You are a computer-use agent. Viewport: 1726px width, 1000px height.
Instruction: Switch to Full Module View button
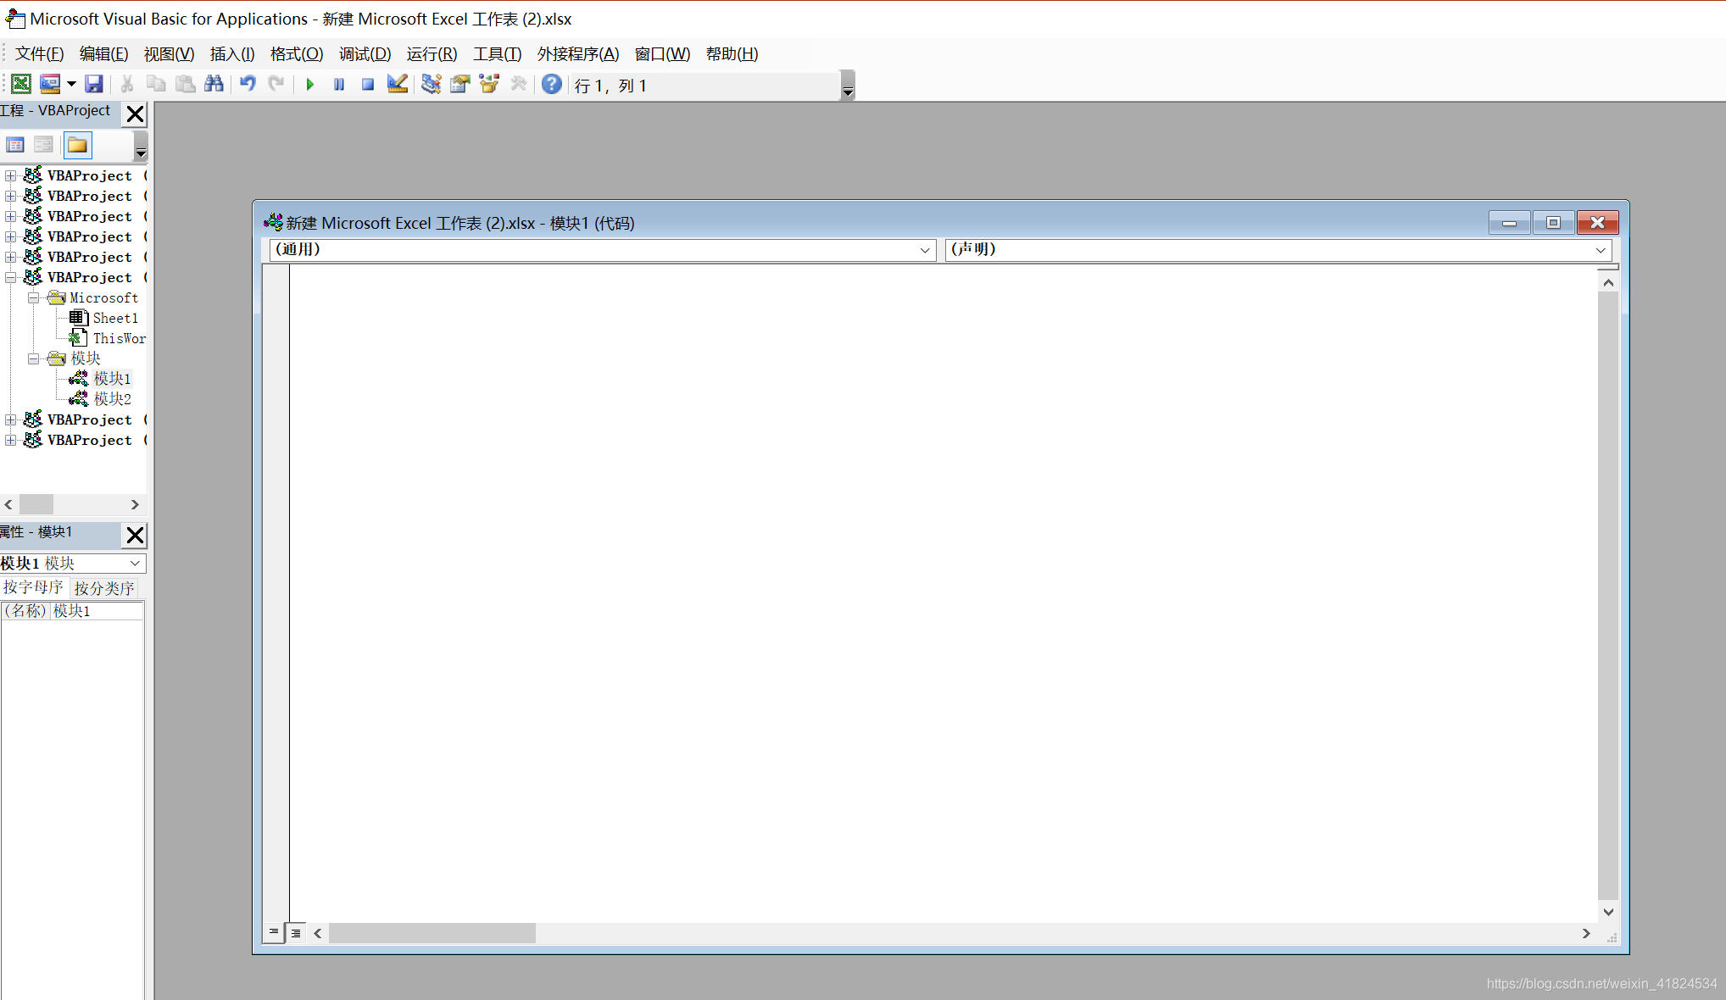(296, 932)
